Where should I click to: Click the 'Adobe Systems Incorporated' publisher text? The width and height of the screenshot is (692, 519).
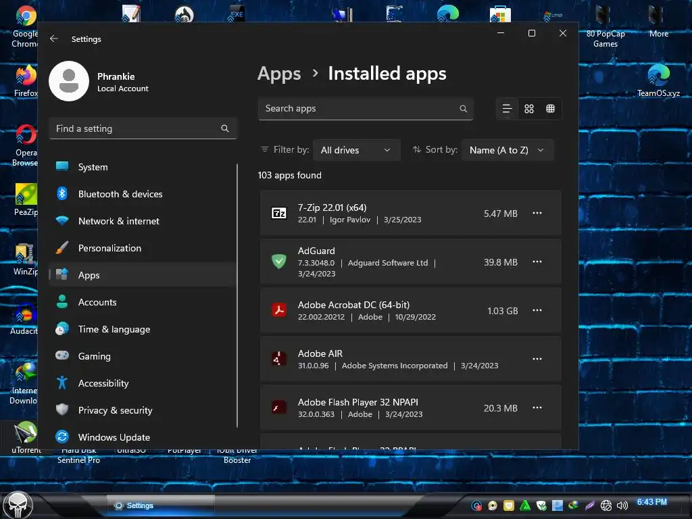click(395, 366)
